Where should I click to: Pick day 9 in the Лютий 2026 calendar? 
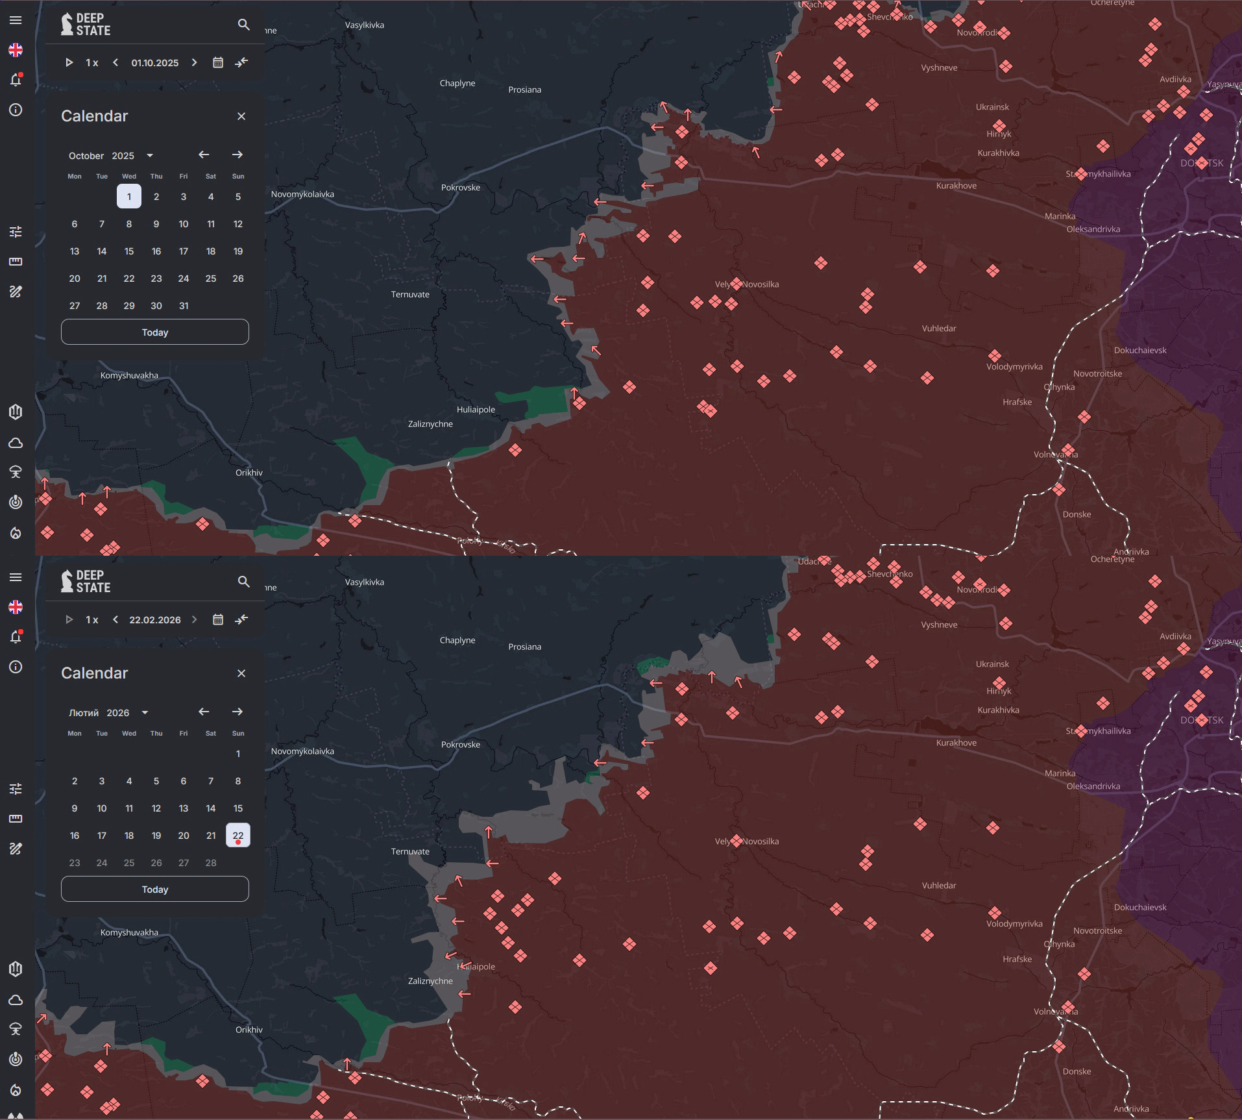click(75, 808)
